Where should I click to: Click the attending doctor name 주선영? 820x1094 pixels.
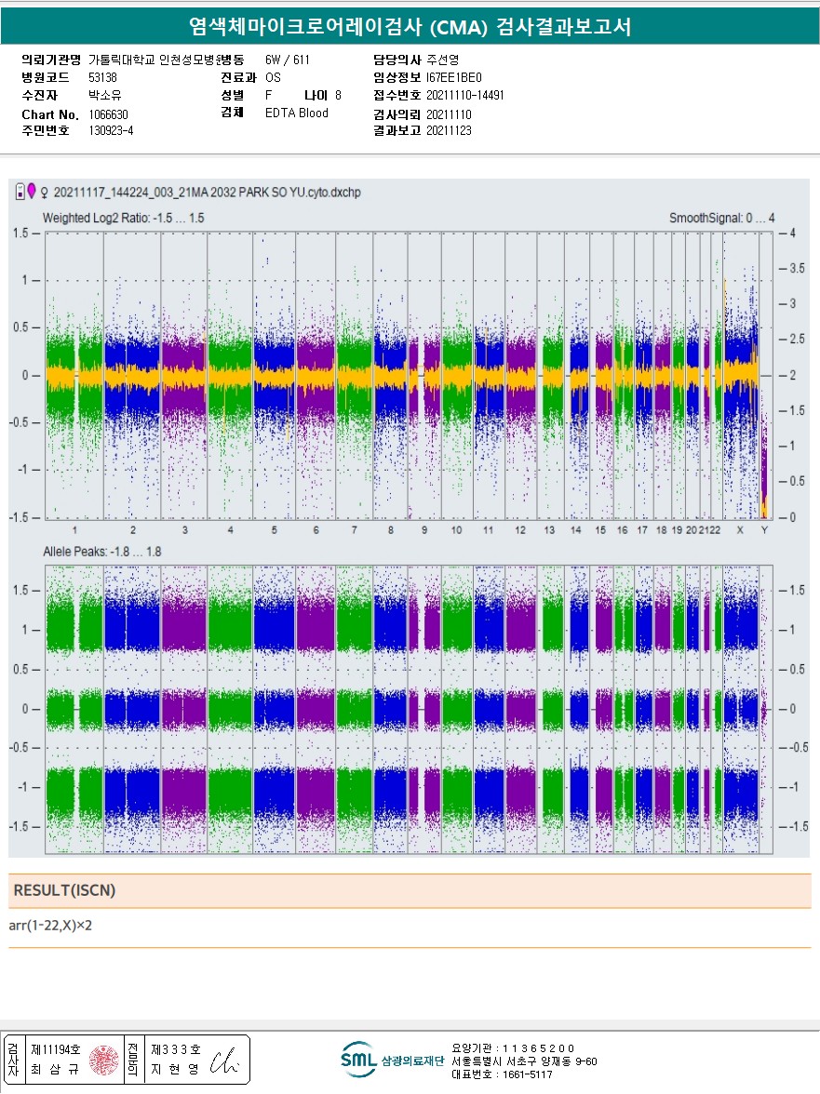click(442, 60)
